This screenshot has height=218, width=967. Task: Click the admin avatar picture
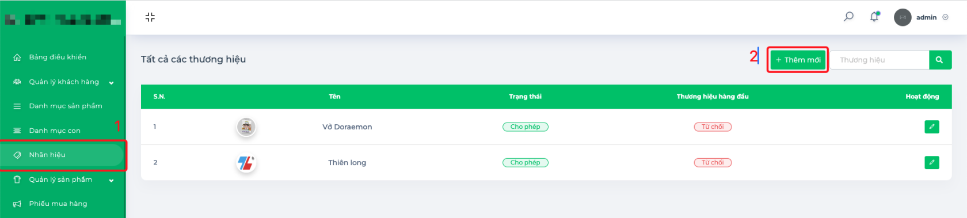click(903, 17)
